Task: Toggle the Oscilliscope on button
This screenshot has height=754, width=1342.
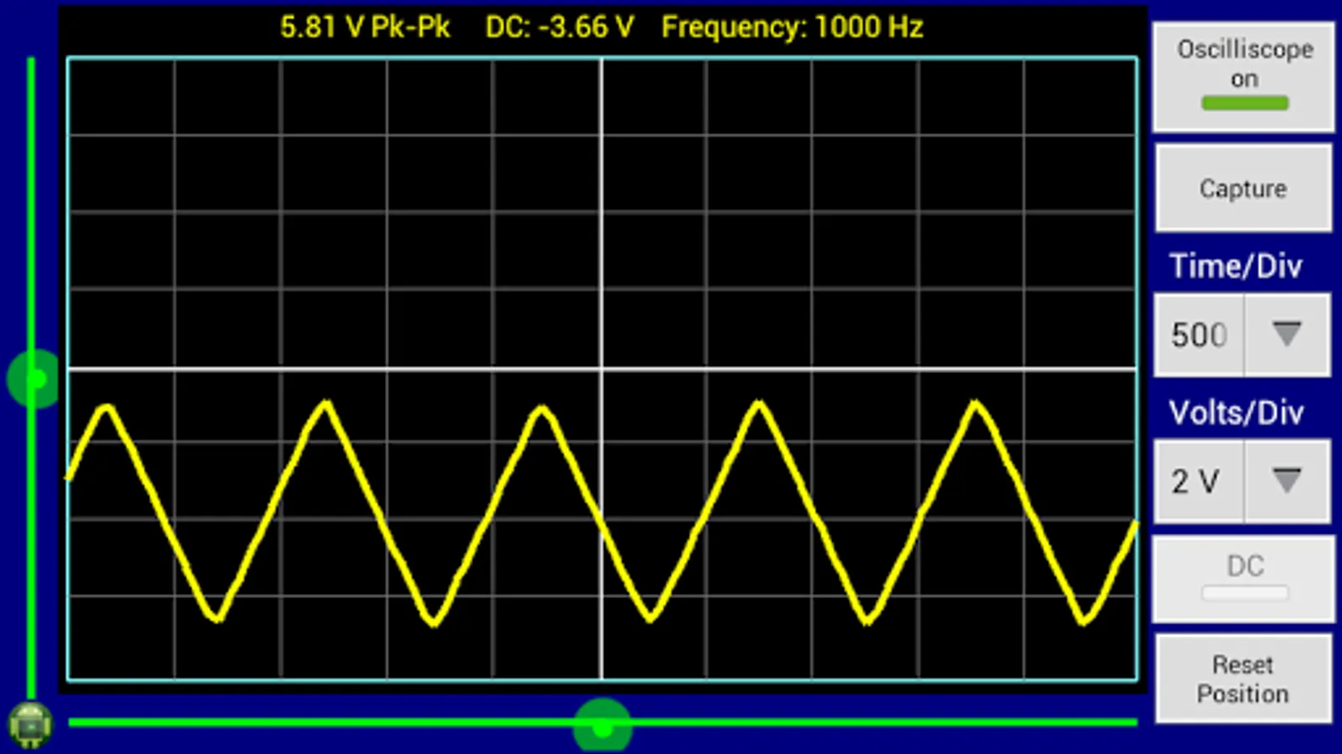Action: pos(1244,77)
